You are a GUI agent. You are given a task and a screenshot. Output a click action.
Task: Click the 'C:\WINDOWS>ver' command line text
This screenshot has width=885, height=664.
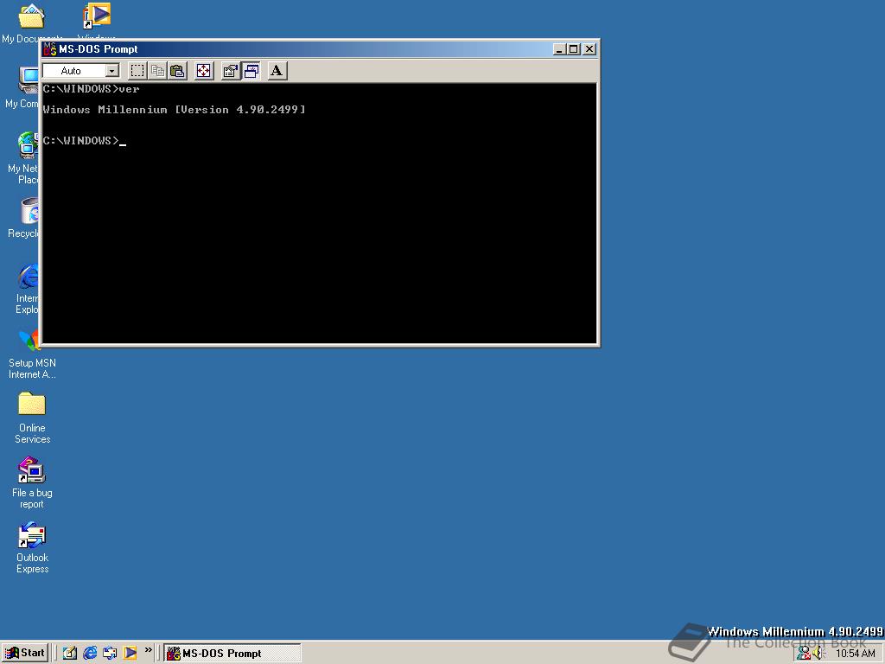click(91, 89)
